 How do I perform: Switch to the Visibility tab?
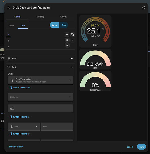(x=40, y=17)
